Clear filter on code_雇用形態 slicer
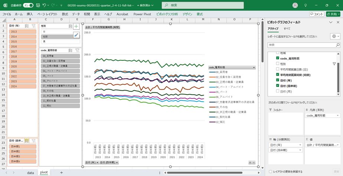Viewport: 343px width, 176px height. (77, 50)
